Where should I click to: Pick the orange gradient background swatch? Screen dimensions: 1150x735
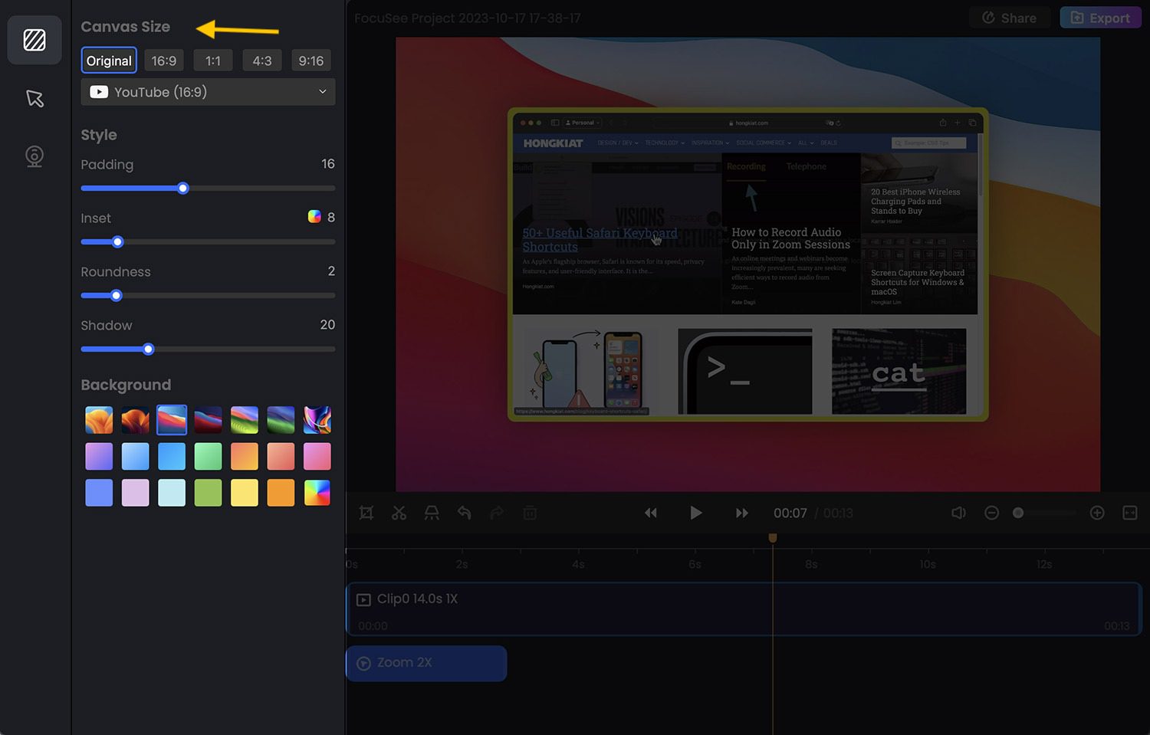[245, 457]
